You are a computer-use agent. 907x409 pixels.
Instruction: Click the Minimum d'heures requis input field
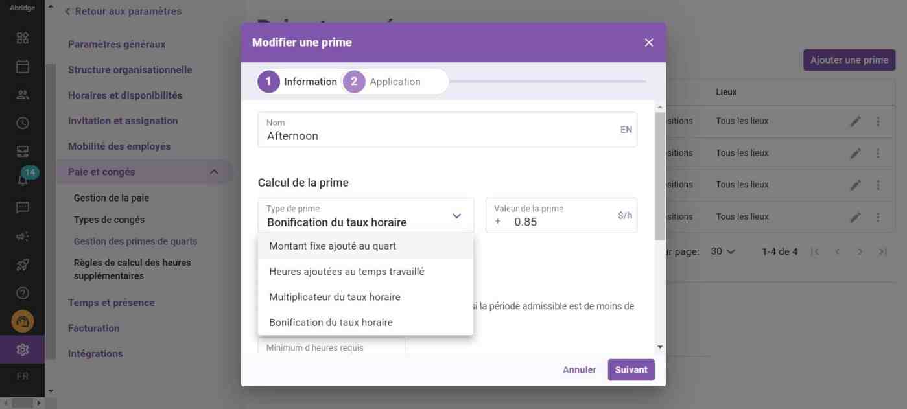(x=331, y=347)
